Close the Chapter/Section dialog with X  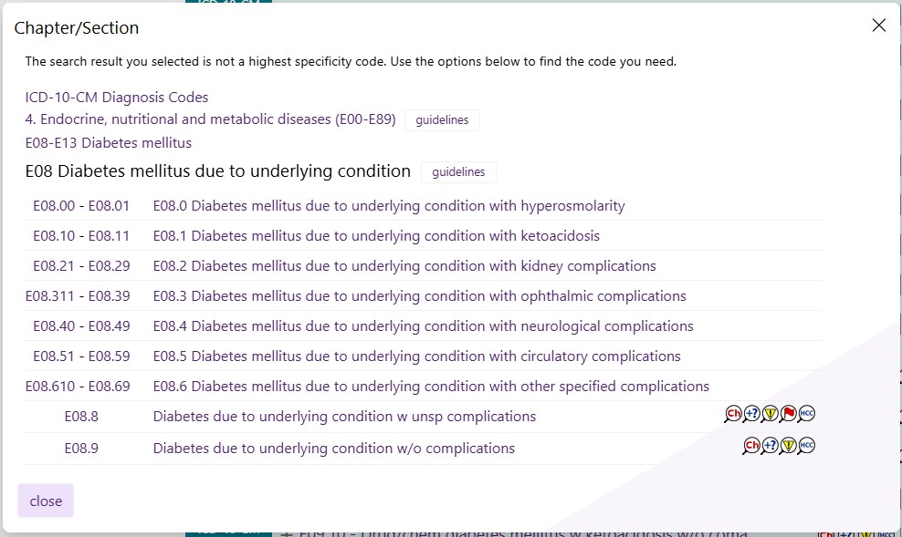coord(878,26)
